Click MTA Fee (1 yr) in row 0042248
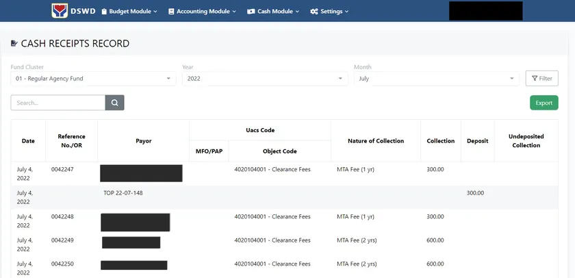This screenshot has width=575, height=278. (x=355, y=217)
